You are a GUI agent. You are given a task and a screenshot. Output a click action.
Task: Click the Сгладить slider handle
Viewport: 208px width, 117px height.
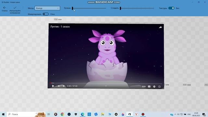120,8
